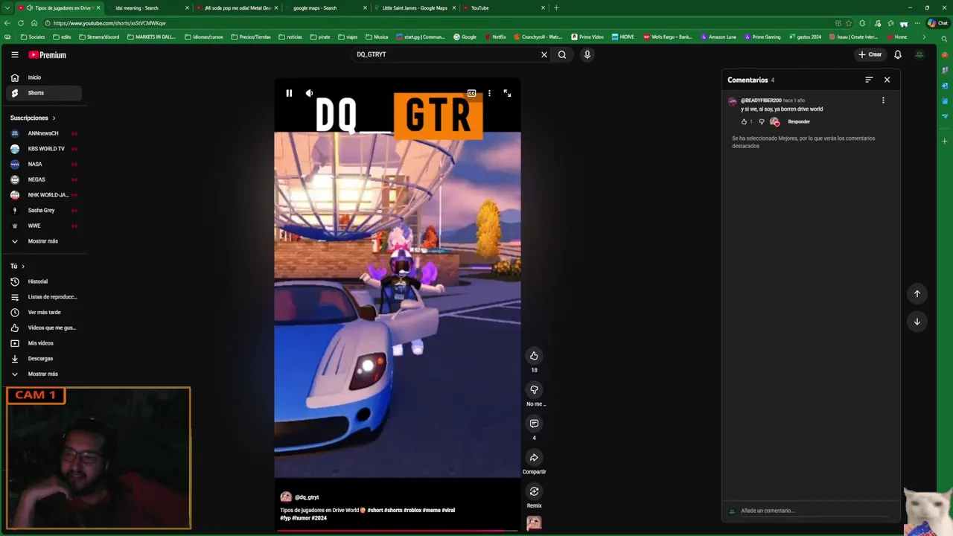Dislike the Short with thumbs down
This screenshot has height=536, width=953.
tap(534, 389)
